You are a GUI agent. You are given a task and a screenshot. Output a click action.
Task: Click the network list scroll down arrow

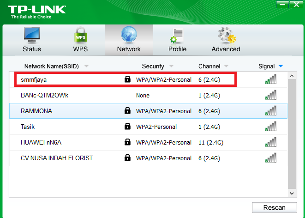(292, 193)
